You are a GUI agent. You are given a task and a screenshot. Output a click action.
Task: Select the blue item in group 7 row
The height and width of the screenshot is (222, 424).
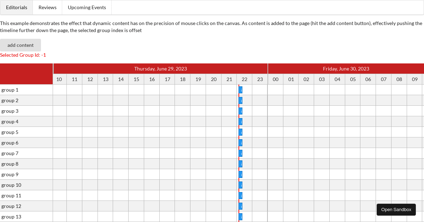[241, 153]
